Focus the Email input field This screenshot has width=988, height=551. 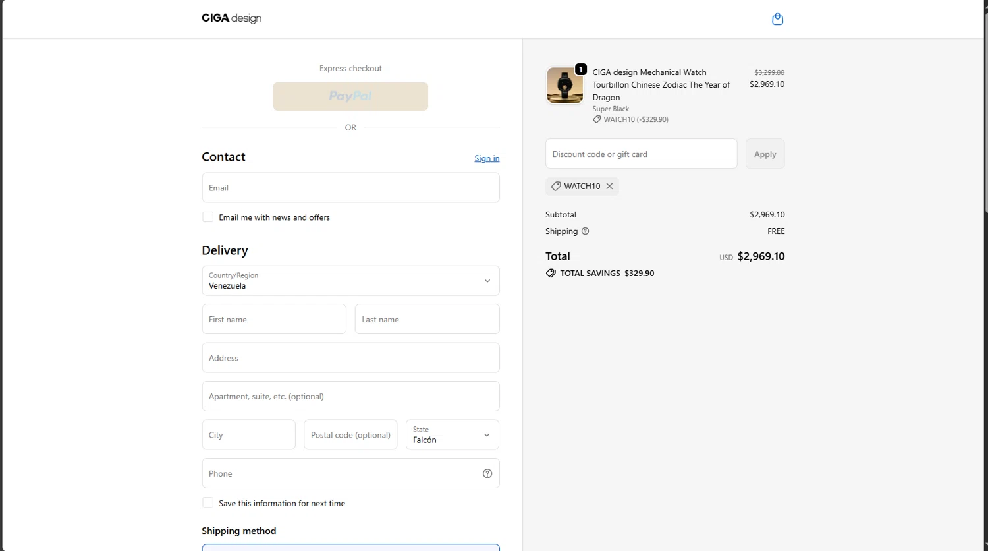coord(350,188)
